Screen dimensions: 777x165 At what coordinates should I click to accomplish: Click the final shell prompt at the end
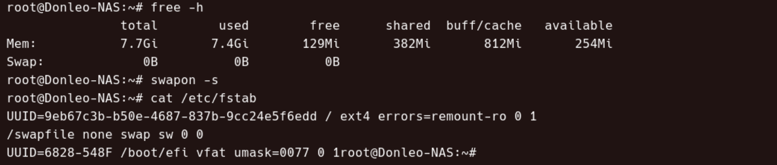(408, 153)
